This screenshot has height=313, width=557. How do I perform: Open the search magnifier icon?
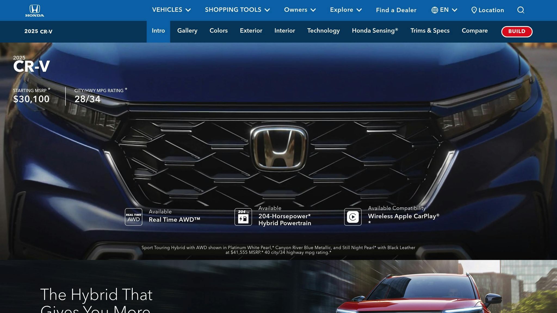(x=521, y=10)
